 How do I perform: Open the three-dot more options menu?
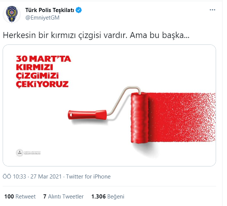tap(212, 10)
